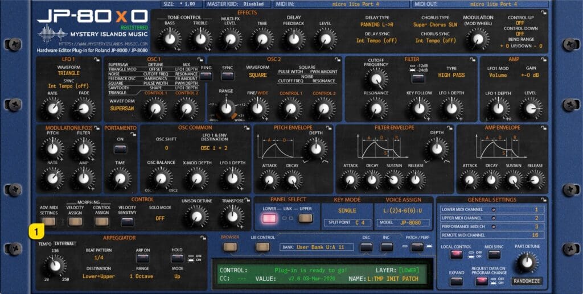
Task: Click the AMP LEVEL knob
Action: point(530,109)
